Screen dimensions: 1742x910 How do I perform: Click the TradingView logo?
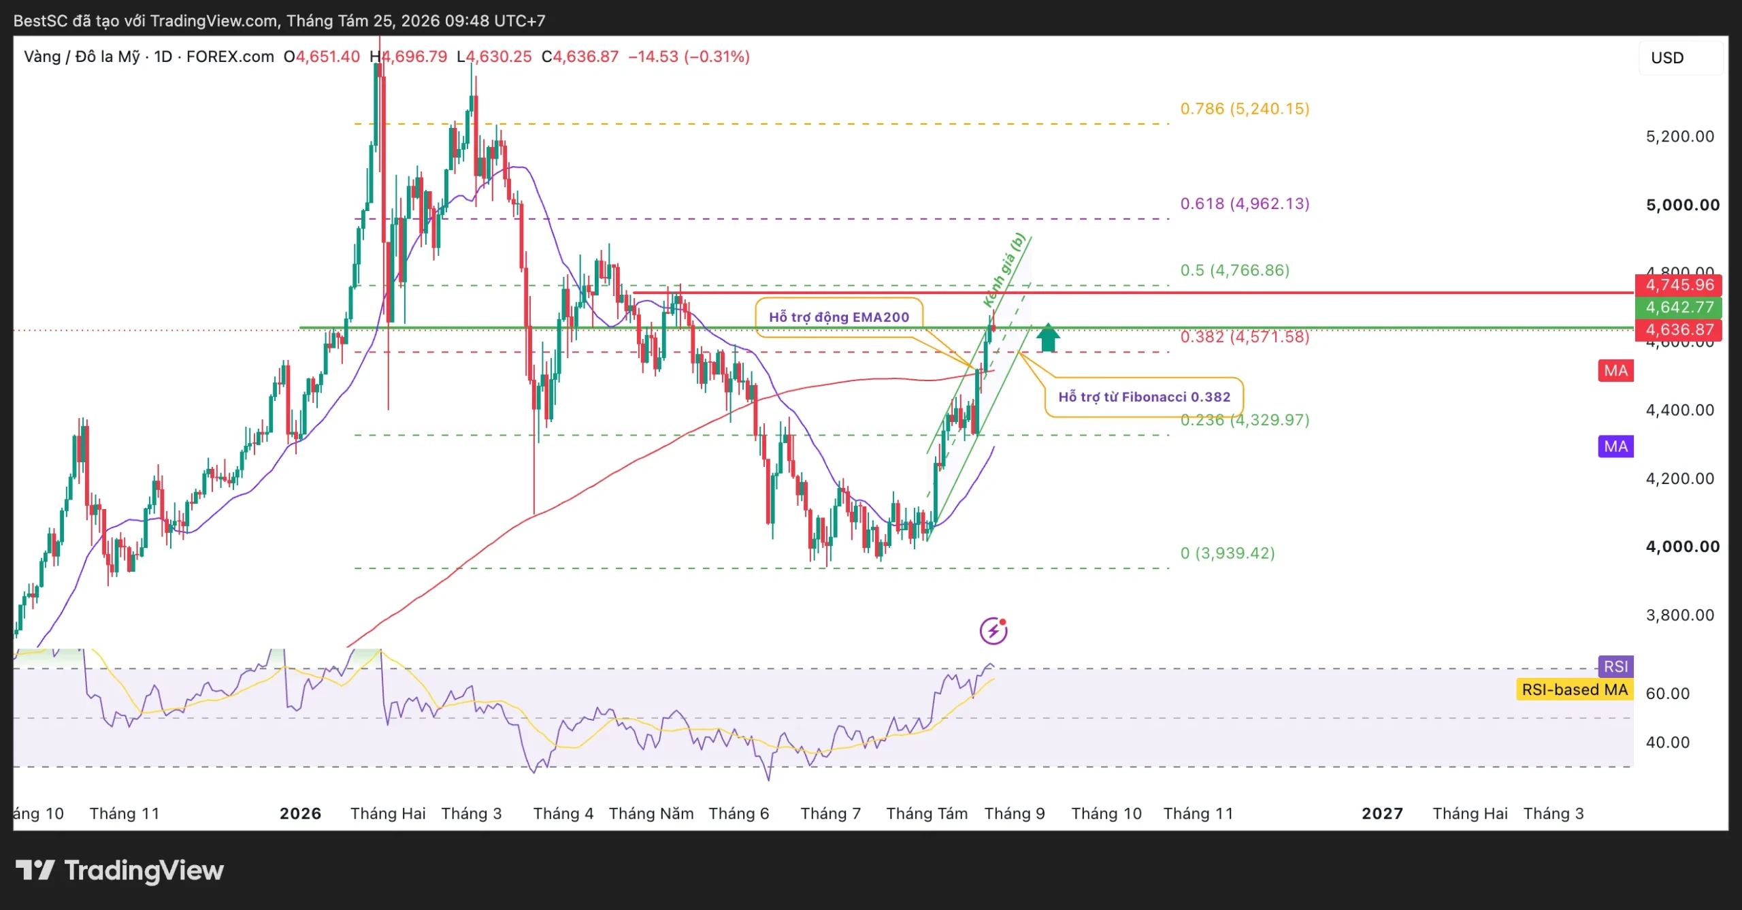[120, 871]
